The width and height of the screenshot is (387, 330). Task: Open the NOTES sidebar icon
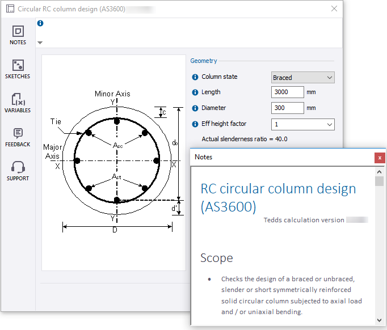[18, 35]
